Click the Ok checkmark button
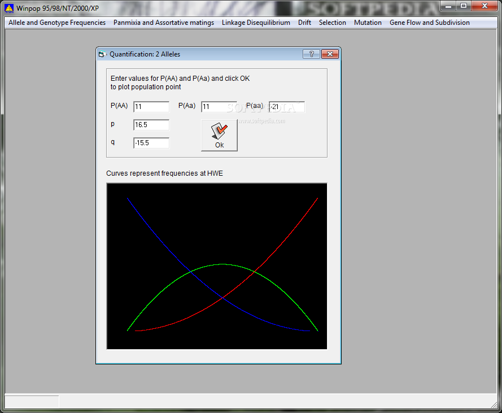Image resolution: width=502 pixels, height=413 pixels. 219,135
